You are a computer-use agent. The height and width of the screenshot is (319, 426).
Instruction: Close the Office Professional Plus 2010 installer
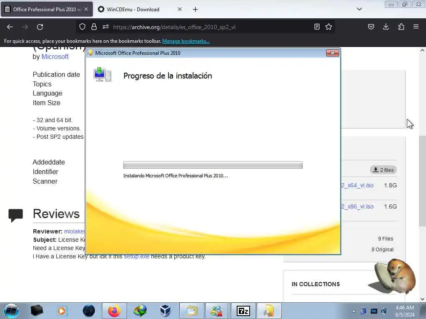(x=332, y=53)
